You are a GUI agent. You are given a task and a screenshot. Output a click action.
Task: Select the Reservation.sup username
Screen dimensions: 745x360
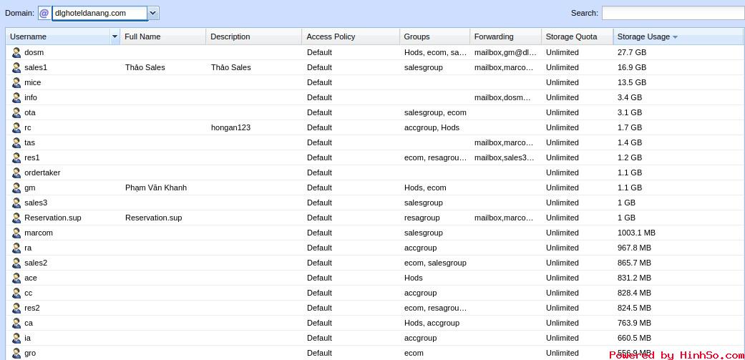click(53, 218)
